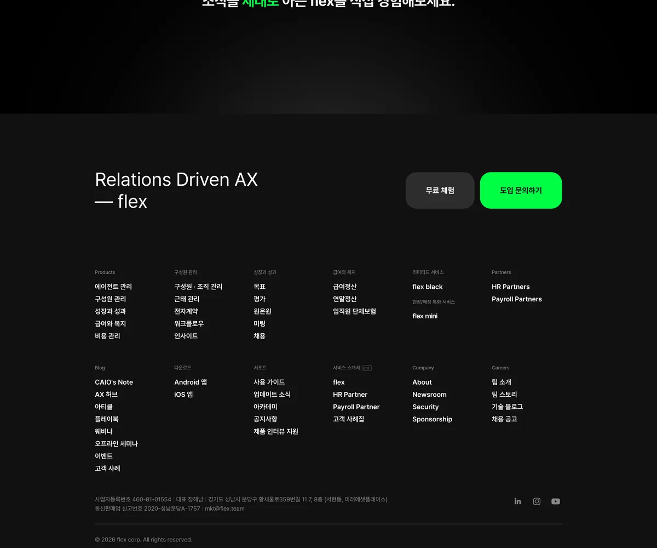This screenshot has height=548, width=657.
Task: Open Security link
Action: coord(425,407)
